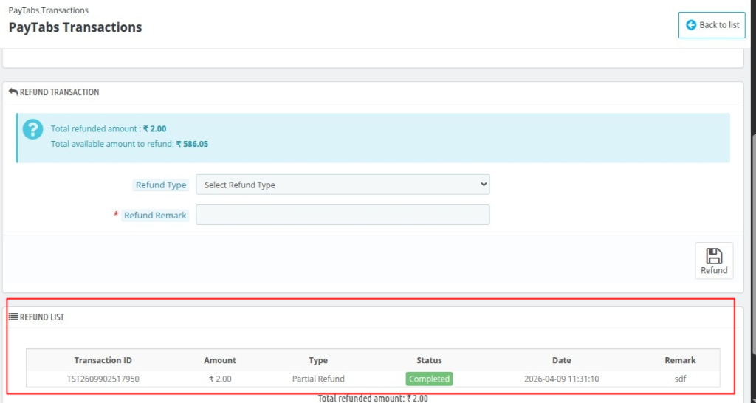This screenshot has height=403, width=756.
Task: Click the blue back arrow icon
Action: click(691, 25)
